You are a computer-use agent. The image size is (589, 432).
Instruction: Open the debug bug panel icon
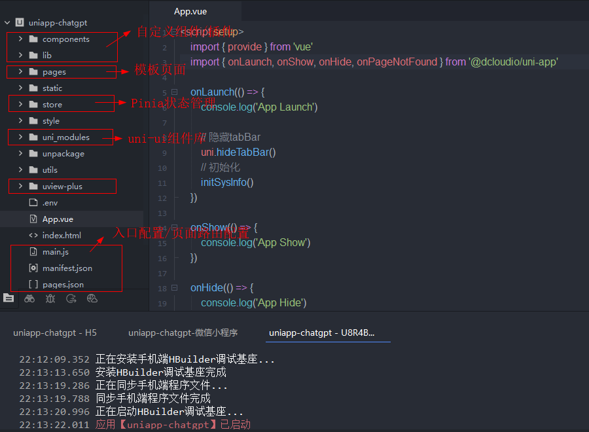click(x=50, y=298)
